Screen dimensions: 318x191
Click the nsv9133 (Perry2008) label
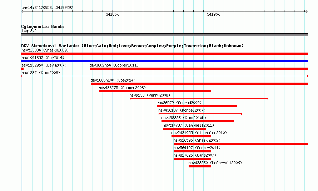point(150,95)
